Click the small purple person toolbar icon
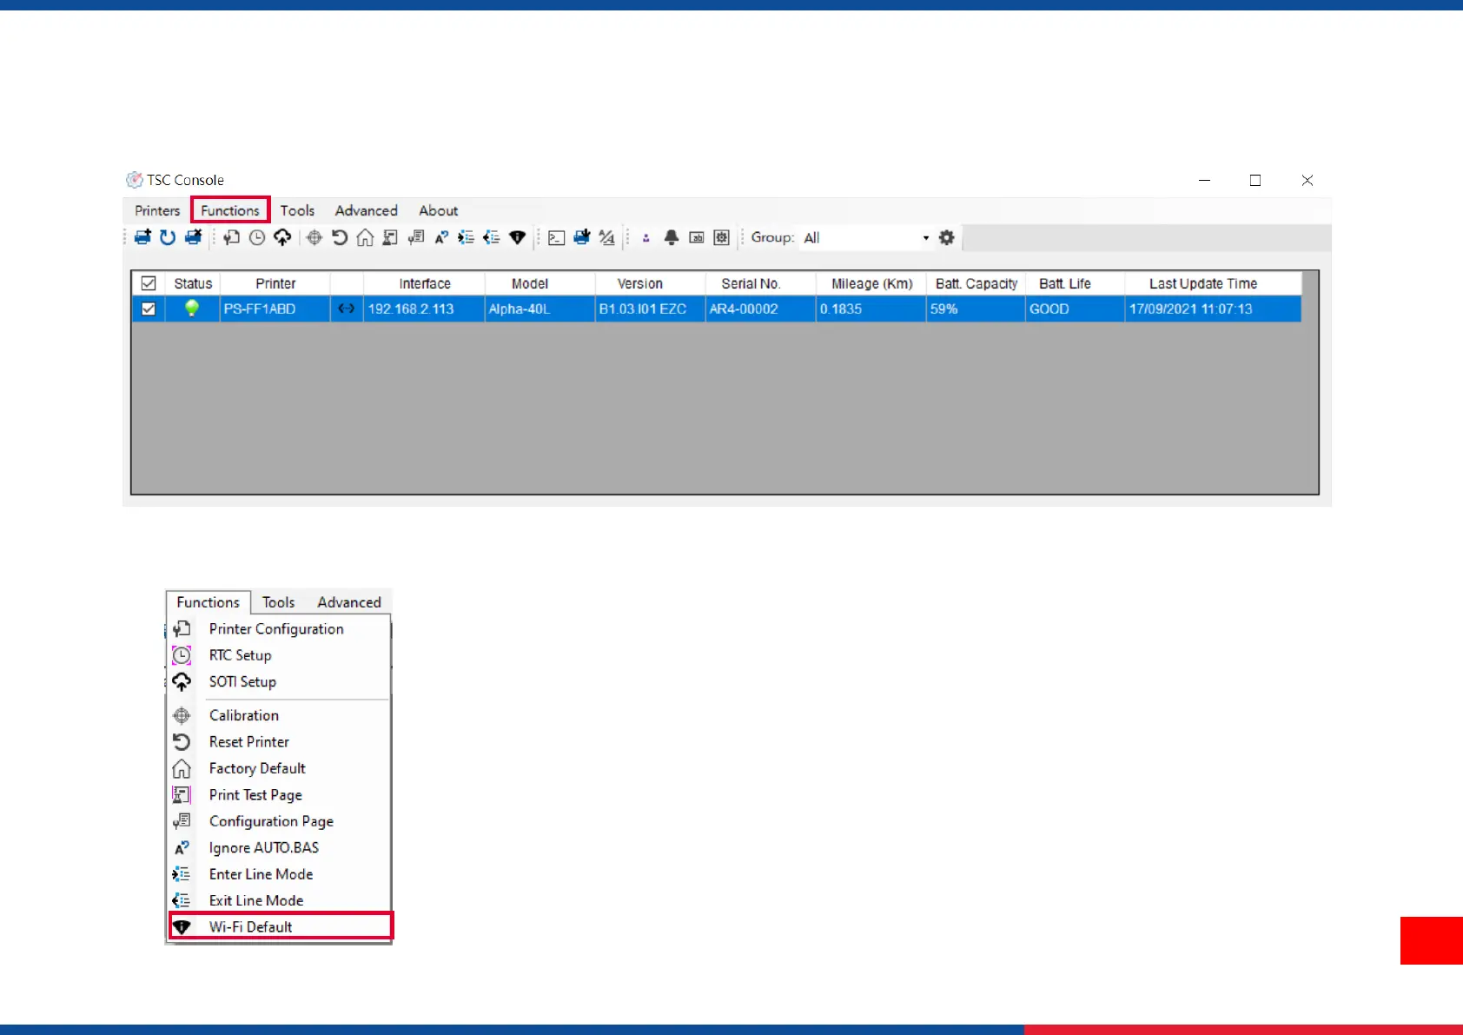 click(645, 237)
